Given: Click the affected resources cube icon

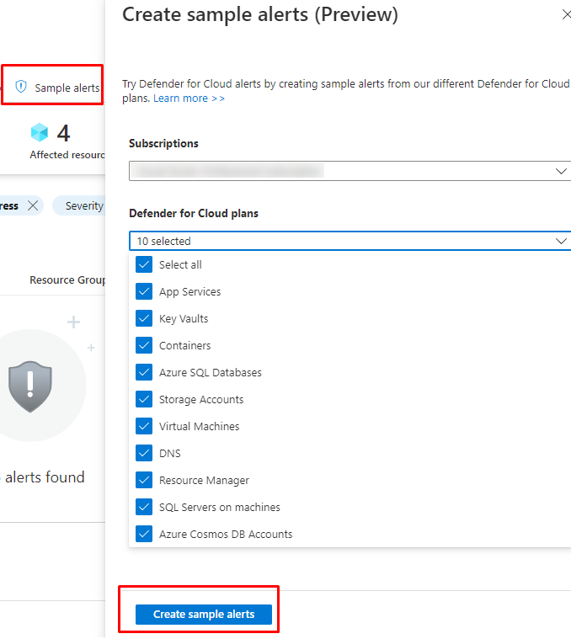Looking at the screenshot, I should pyautogui.click(x=40, y=133).
